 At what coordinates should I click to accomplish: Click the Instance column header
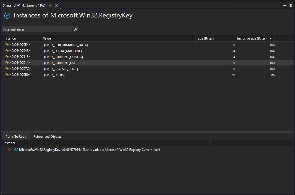10,38
